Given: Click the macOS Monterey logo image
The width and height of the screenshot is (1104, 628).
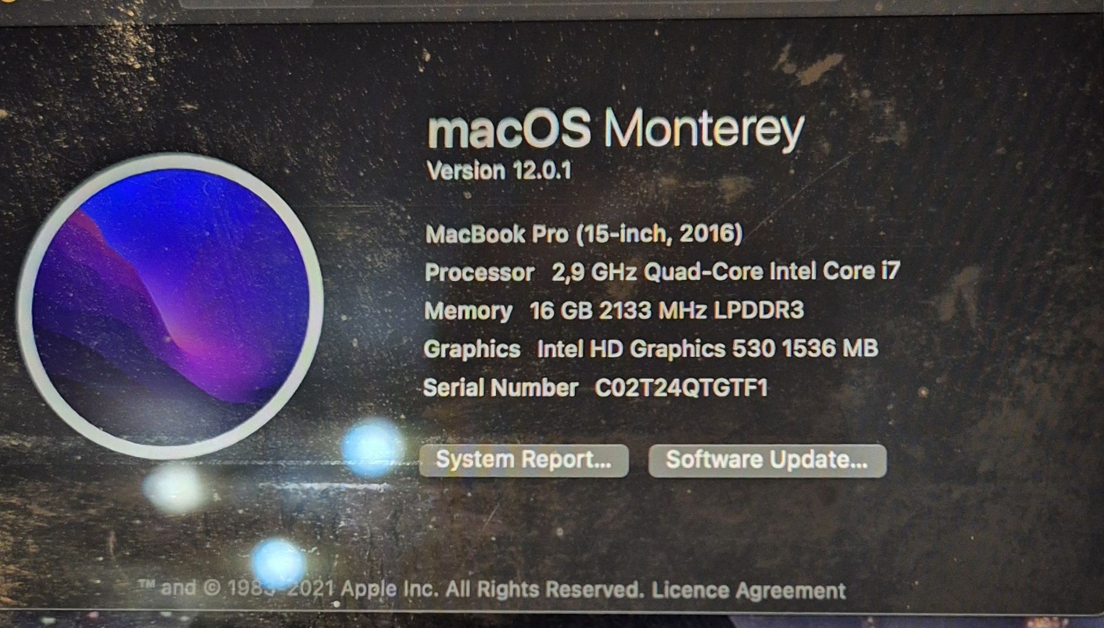Looking at the screenshot, I should [x=171, y=306].
